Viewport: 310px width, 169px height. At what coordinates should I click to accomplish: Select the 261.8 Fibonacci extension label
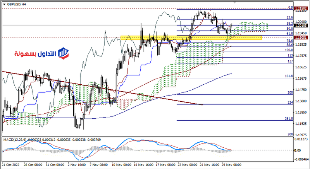288,118
